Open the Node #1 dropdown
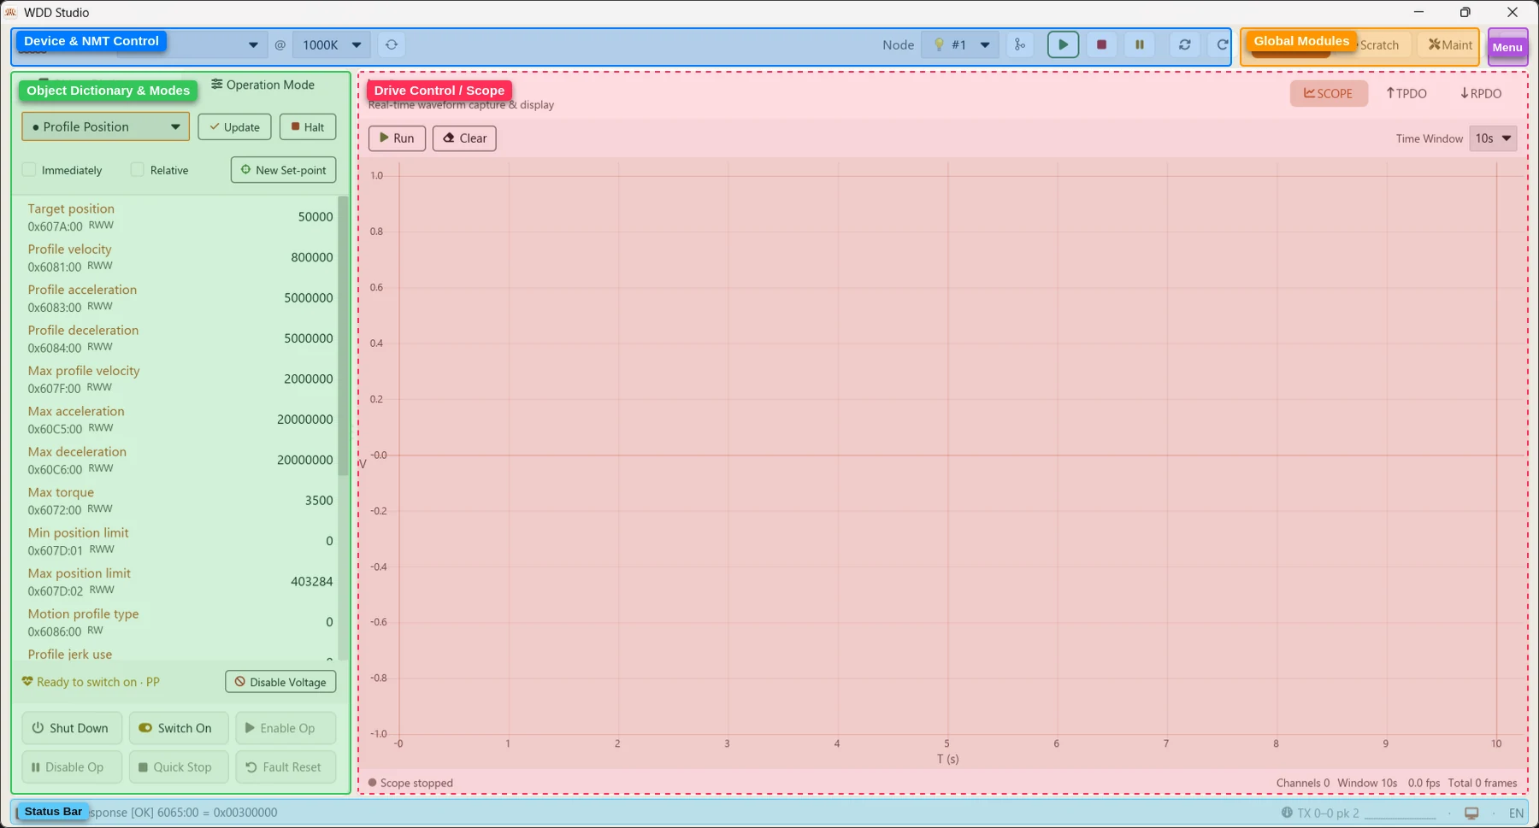This screenshot has height=828, width=1539. tap(959, 44)
